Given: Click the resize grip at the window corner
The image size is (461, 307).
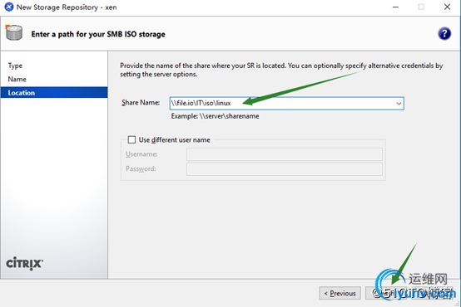Looking at the screenshot, I should coord(457,303).
